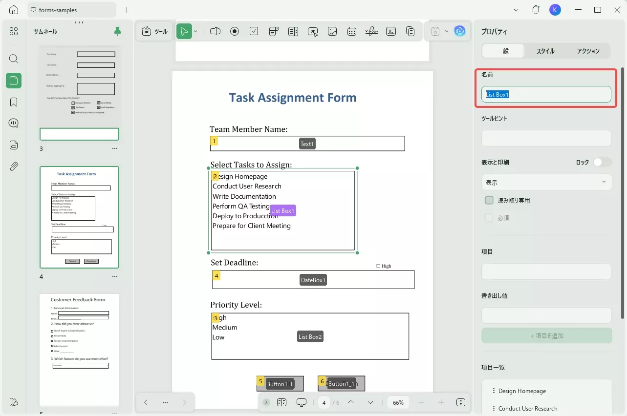Choose the signature field tool
The height and width of the screenshot is (416, 627).
click(371, 31)
